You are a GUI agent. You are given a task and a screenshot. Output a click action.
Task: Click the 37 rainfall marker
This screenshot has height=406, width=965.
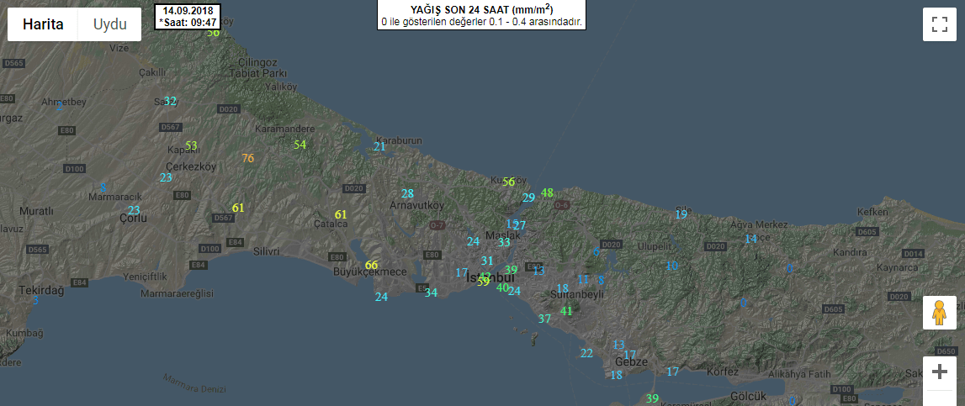pos(544,319)
